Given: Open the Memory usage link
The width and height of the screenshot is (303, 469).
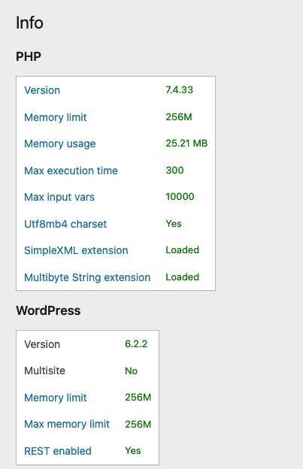Looking at the screenshot, I should 60,144.
